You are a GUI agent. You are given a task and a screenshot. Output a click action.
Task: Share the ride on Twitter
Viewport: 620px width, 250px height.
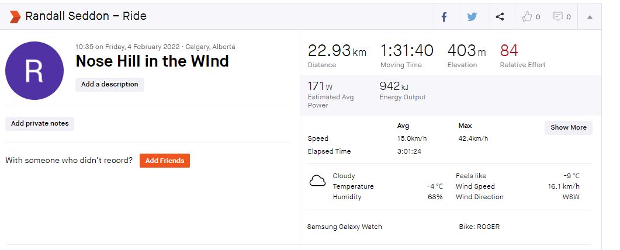tap(472, 17)
